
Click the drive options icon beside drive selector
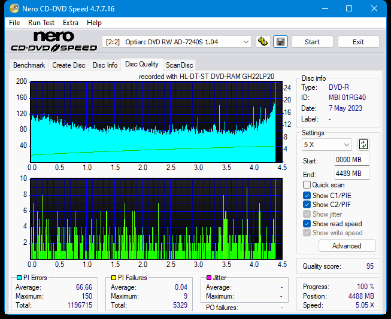[262, 42]
